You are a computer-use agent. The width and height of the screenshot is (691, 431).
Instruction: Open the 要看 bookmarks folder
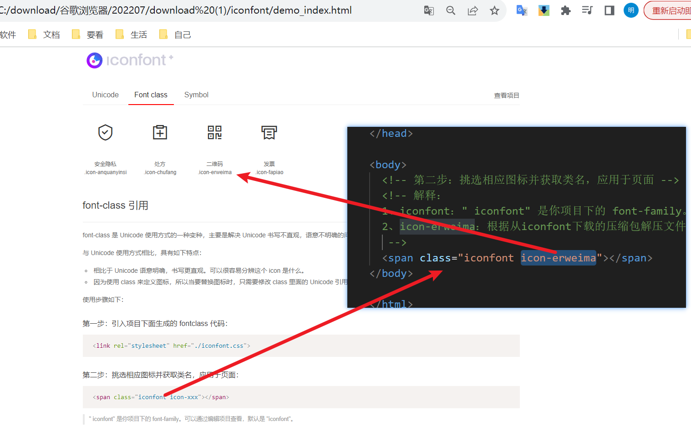click(x=88, y=35)
